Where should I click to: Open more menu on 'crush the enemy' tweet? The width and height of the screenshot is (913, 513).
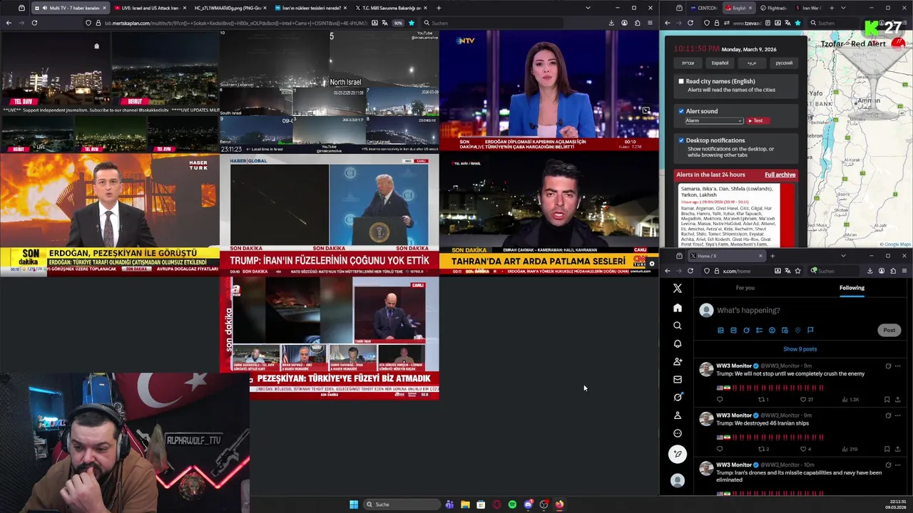point(897,366)
